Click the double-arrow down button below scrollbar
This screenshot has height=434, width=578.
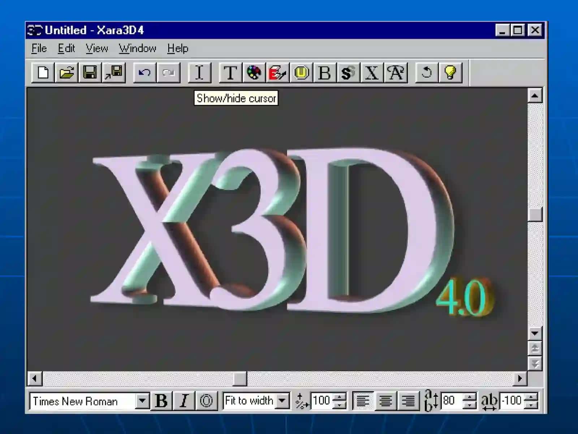[535, 363]
